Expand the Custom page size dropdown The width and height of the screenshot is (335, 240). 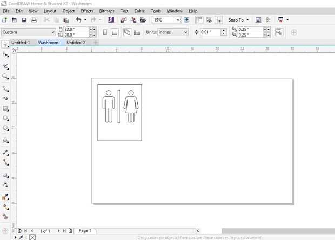(x=52, y=32)
